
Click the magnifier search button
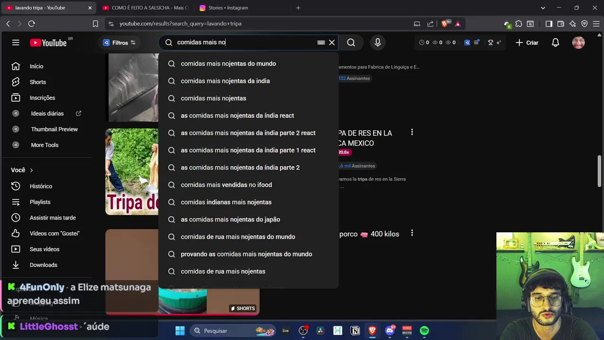click(x=351, y=42)
